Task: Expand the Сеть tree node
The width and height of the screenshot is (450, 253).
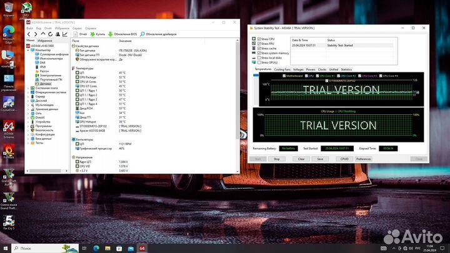Action: 28,113
